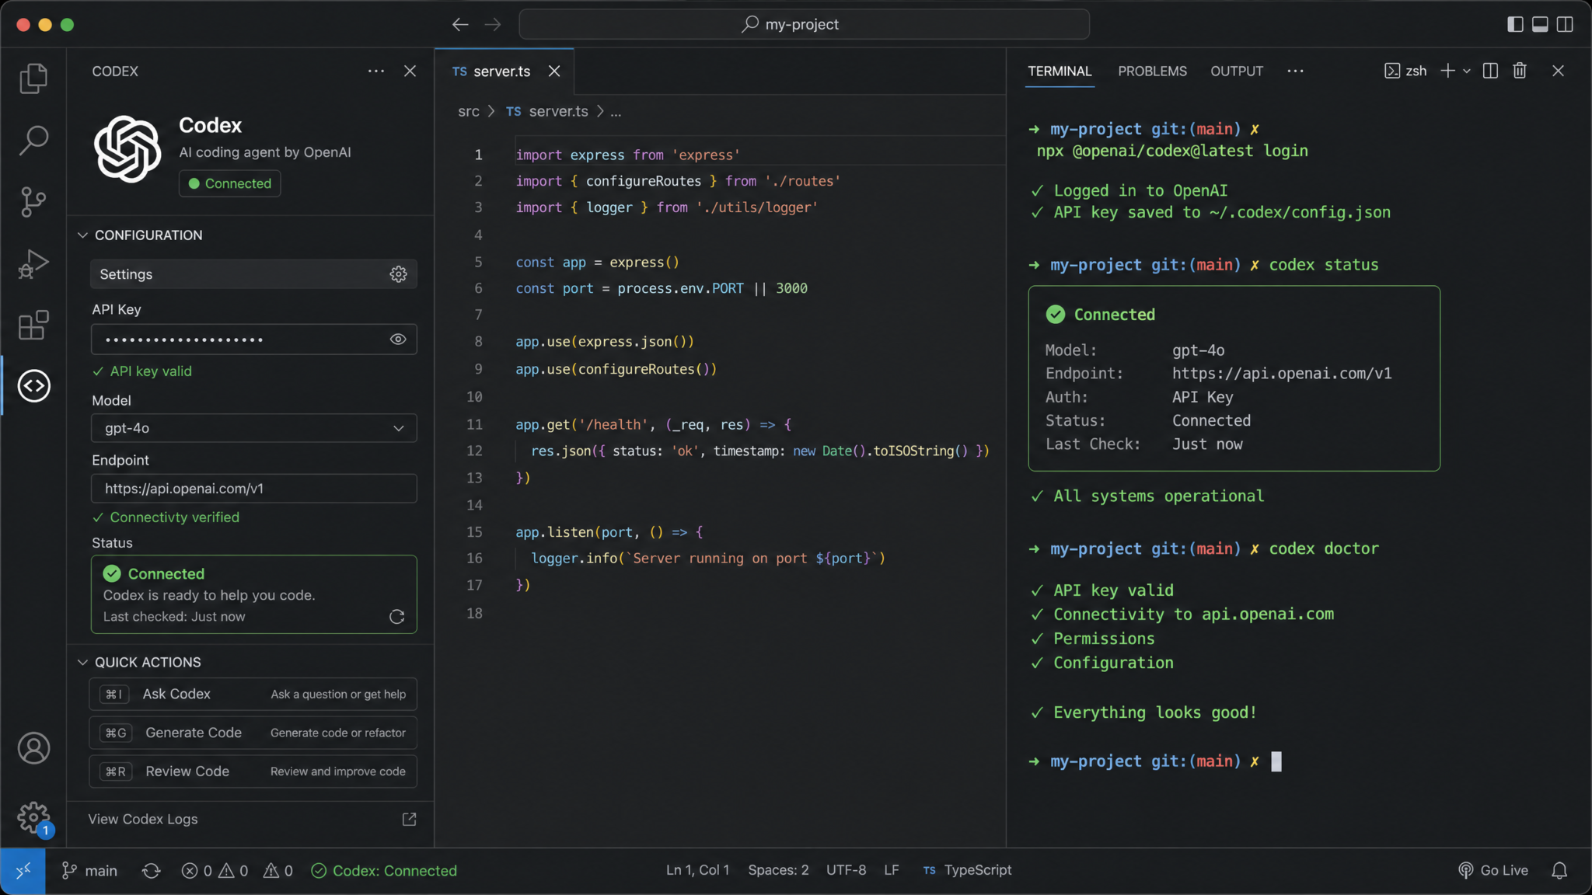
Task: Change Spaces: 2 indentation setting
Action: point(778,870)
